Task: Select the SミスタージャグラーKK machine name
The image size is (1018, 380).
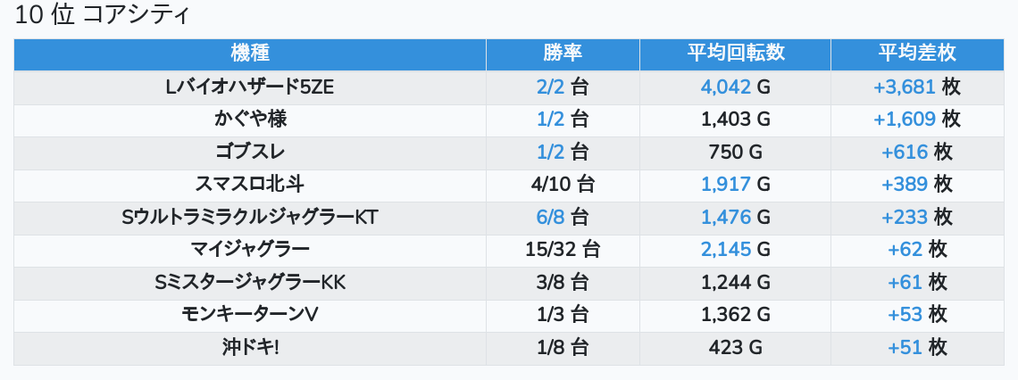Action: point(250,283)
